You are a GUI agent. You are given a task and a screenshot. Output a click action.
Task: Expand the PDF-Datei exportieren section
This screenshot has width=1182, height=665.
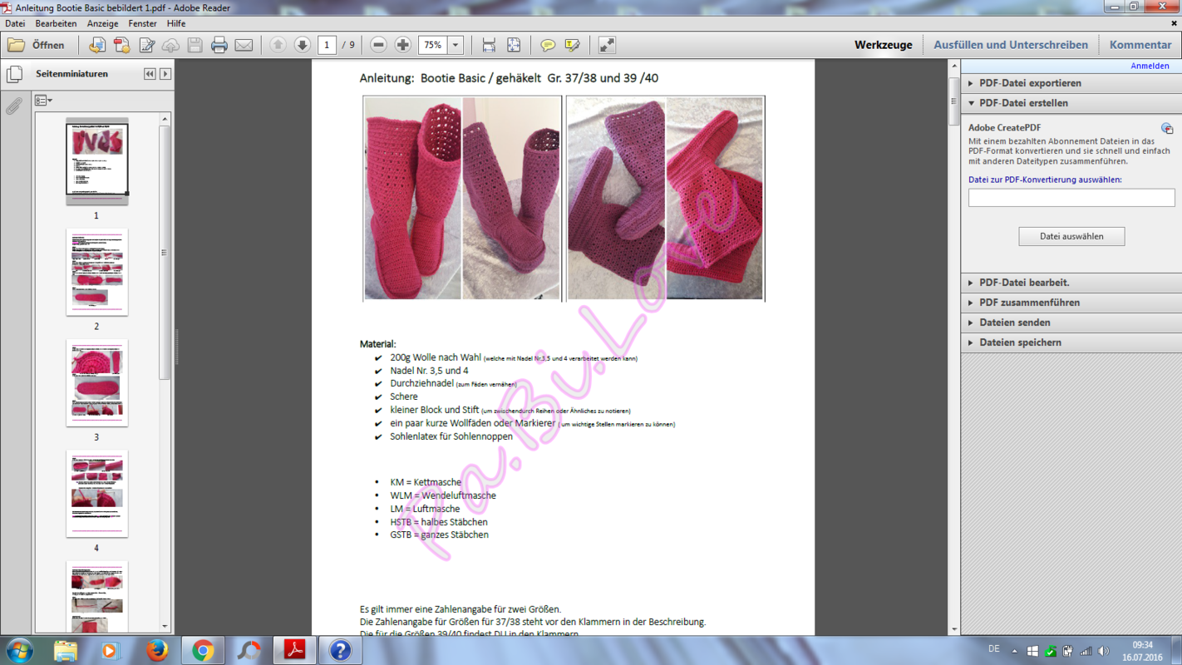click(1030, 83)
